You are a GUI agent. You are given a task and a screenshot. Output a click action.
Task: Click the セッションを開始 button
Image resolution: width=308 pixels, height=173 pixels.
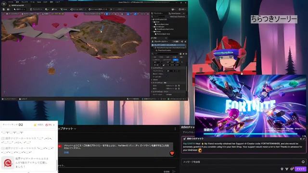[77, 9]
